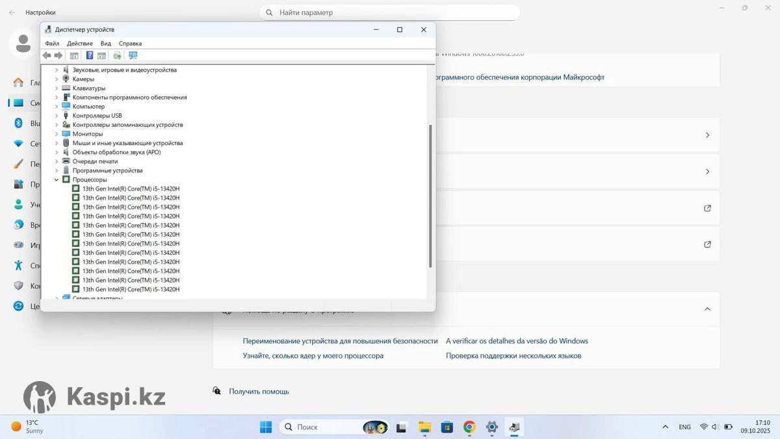
Task: Collapse the Процессоры tree node
Action: [x=57, y=180]
